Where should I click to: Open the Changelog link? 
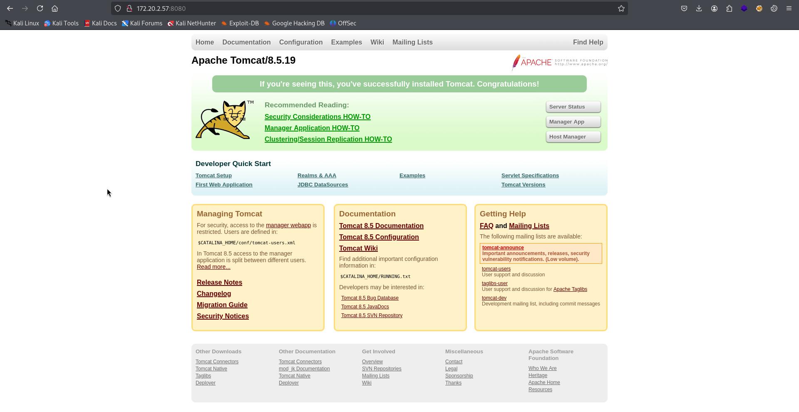click(214, 294)
